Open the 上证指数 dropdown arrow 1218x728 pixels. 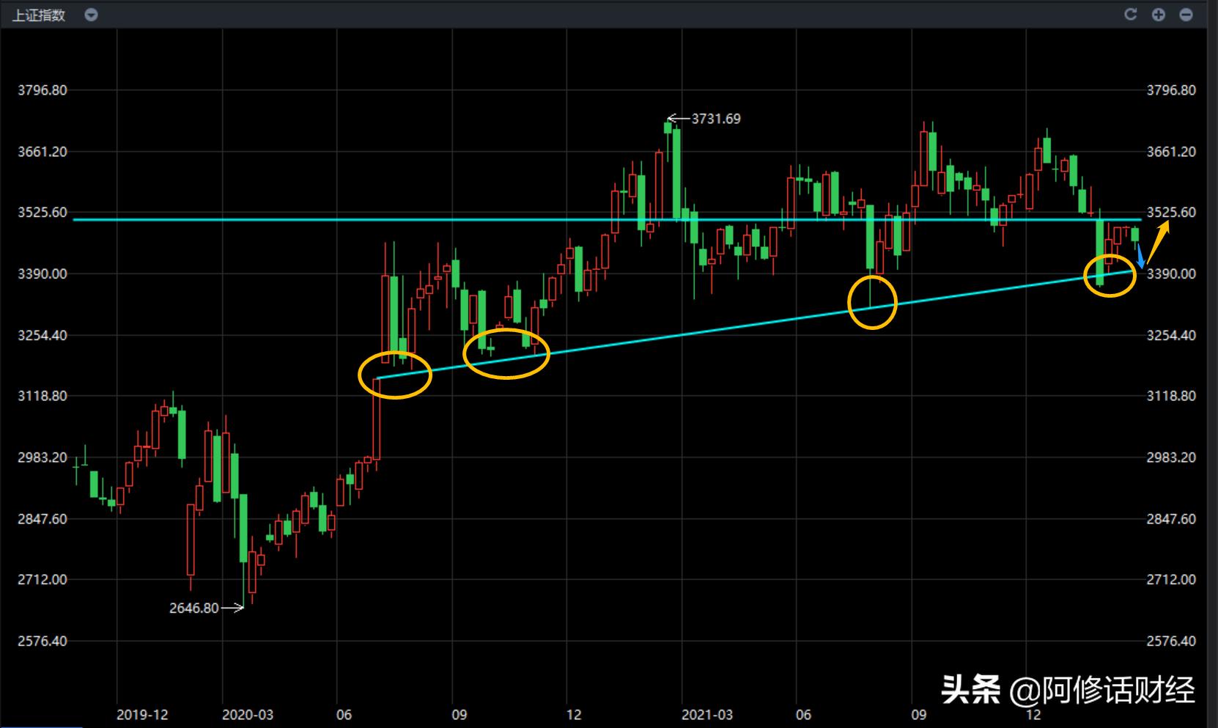pos(91,15)
